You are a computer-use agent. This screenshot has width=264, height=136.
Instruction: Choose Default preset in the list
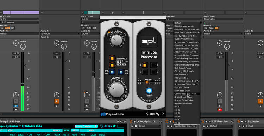coord(187,23)
